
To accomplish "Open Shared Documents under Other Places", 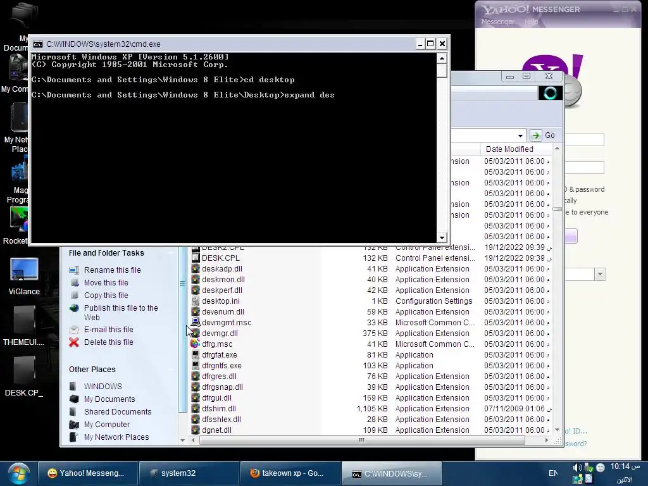I will tap(117, 411).
